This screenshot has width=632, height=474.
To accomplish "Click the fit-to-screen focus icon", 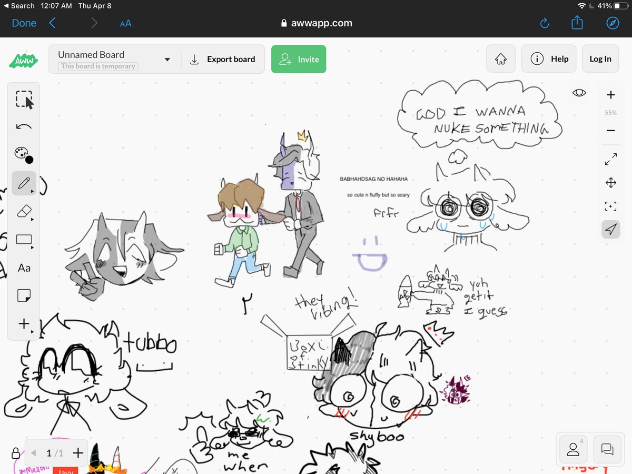I will click(x=611, y=206).
